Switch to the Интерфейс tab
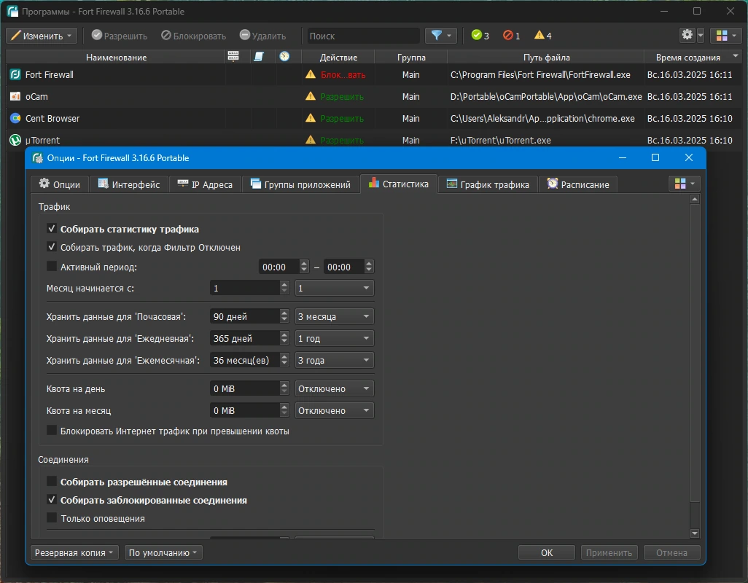Screen dimensions: 748x583 (x=129, y=184)
